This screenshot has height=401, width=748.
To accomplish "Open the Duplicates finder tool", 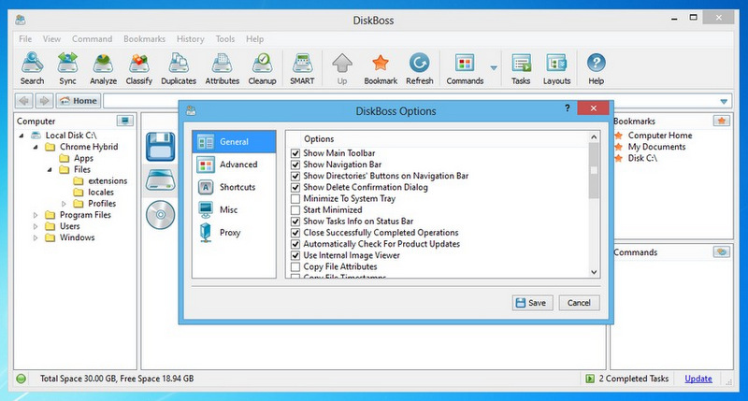I will coord(179,68).
